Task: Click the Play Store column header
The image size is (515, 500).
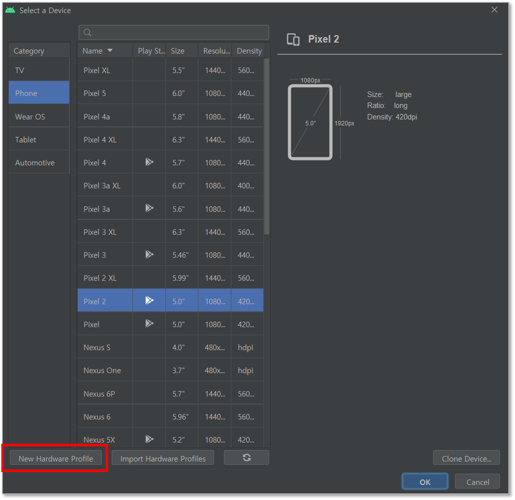Action: (x=150, y=51)
